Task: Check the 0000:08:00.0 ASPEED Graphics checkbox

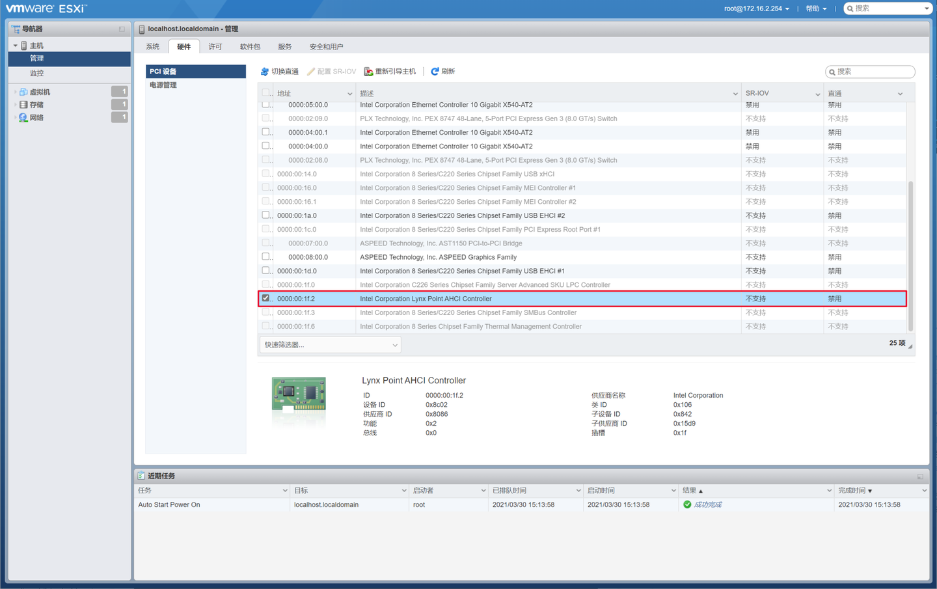Action: click(x=265, y=256)
